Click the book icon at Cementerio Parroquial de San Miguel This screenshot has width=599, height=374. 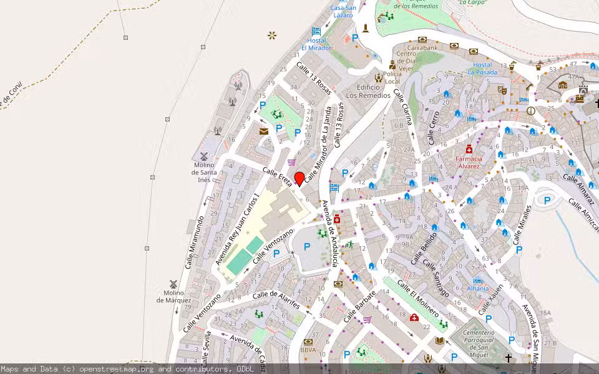click(440, 340)
